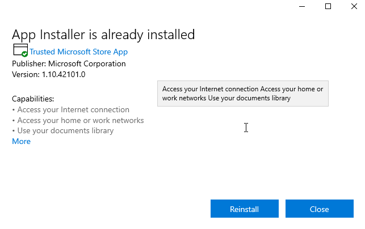365x229 pixels.
Task: Click the Reinstall button
Action: [244, 209]
